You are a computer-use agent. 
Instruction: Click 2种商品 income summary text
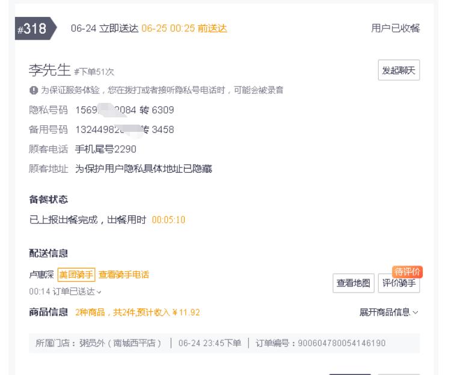[x=138, y=312]
